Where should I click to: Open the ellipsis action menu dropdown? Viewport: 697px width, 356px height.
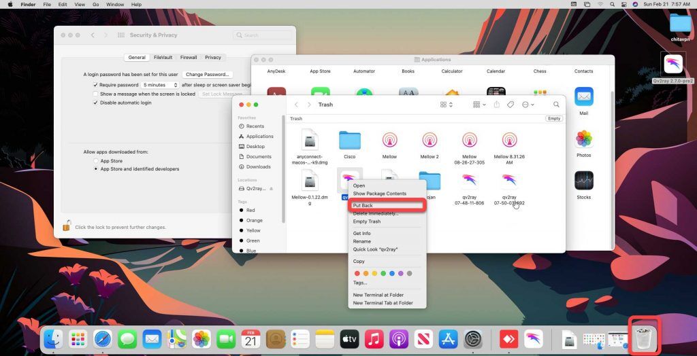[528, 105]
